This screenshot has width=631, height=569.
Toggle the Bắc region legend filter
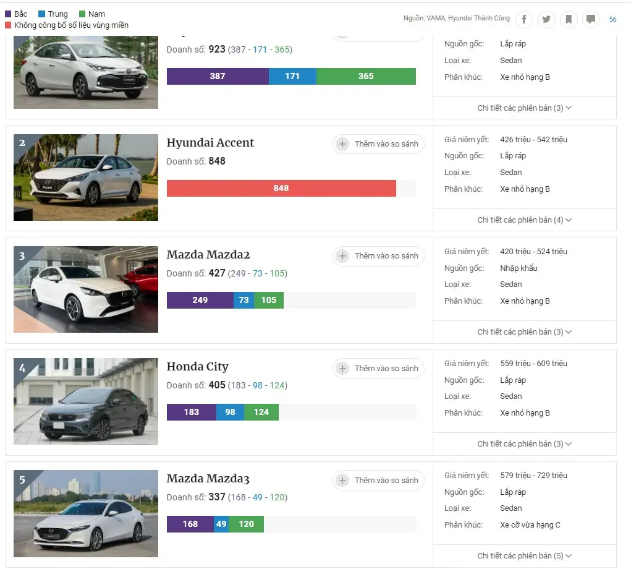(16, 14)
